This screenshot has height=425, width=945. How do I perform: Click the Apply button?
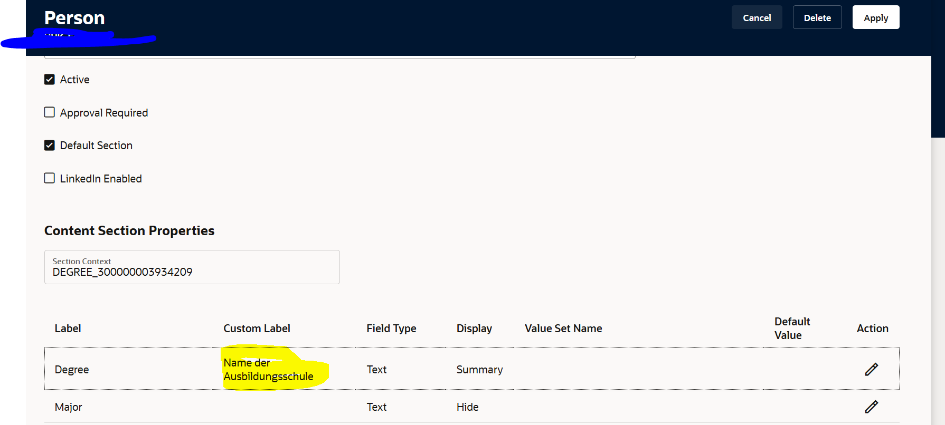876,17
